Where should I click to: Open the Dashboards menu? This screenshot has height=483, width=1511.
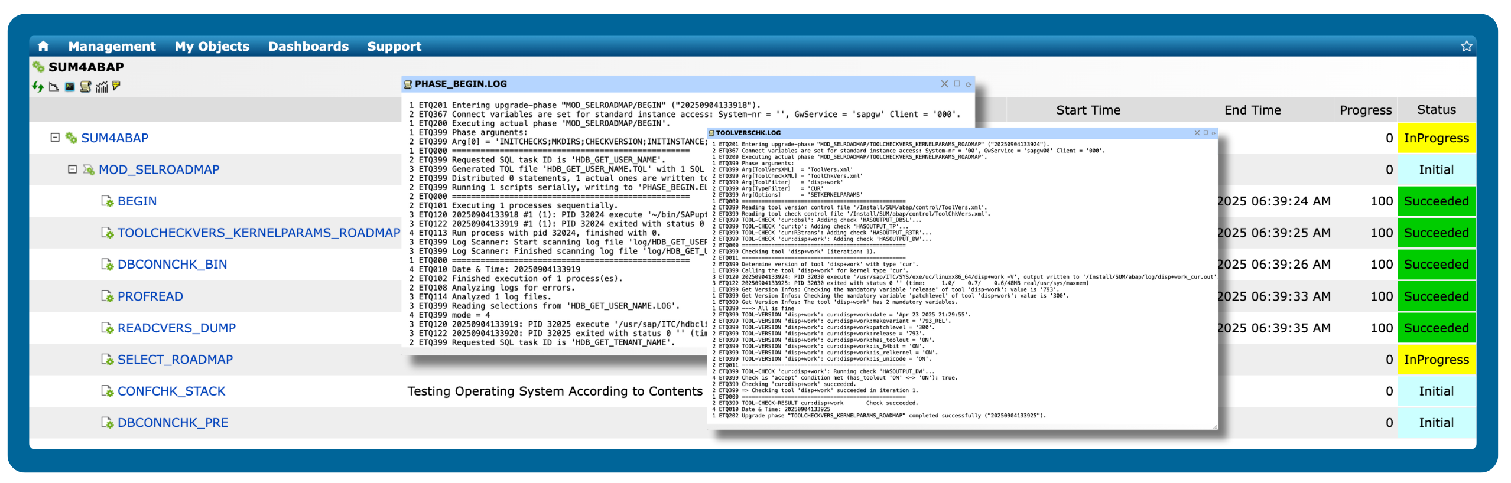click(308, 46)
